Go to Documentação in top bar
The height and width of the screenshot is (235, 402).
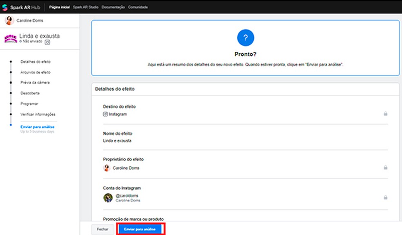[113, 7]
